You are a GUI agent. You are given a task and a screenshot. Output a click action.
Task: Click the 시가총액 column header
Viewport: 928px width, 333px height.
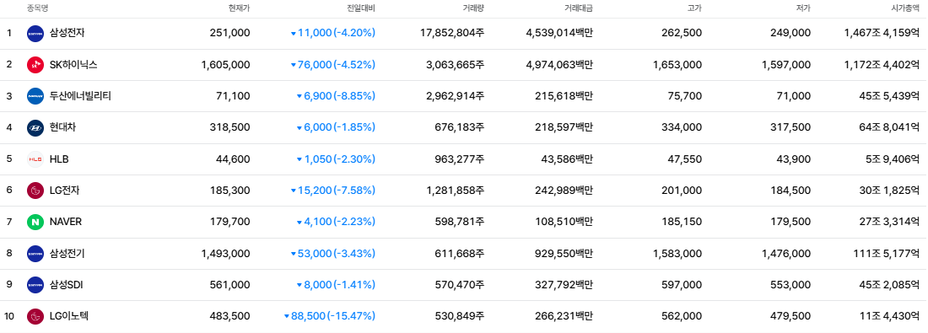click(x=905, y=8)
